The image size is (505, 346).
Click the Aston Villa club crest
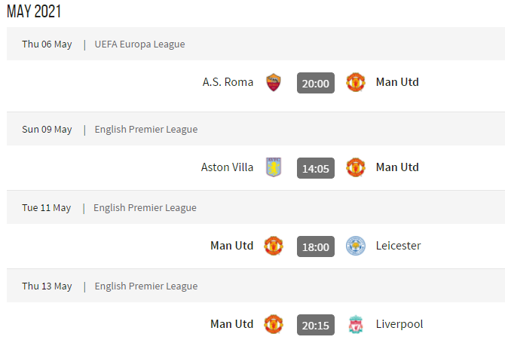pyautogui.click(x=274, y=167)
